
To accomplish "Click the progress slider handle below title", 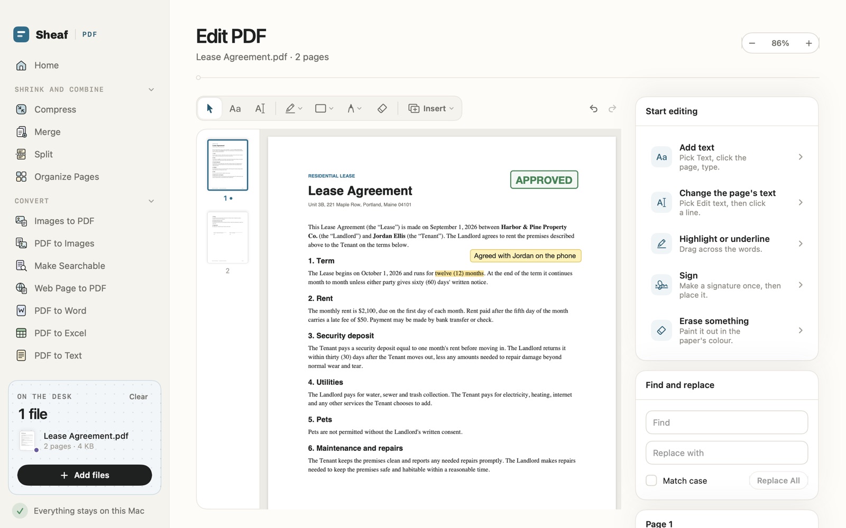I will 198,78.
